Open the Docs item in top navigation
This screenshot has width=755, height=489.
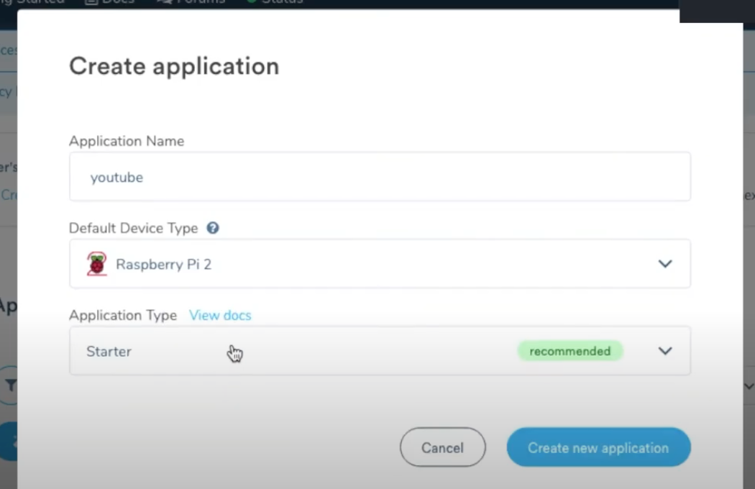pyautogui.click(x=119, y=2)
